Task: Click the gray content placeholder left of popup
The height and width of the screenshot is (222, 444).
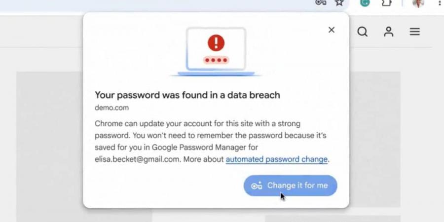Action: 49,145
